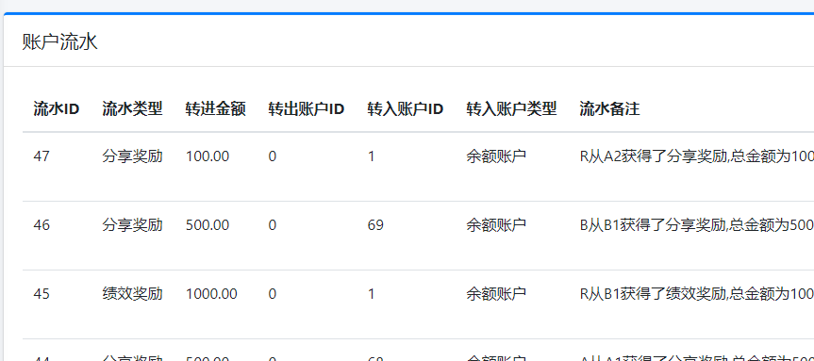Select the amount 1000.00 in row 45

[x=211, y=294]
